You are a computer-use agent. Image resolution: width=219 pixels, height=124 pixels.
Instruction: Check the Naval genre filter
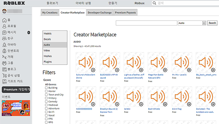46,115
